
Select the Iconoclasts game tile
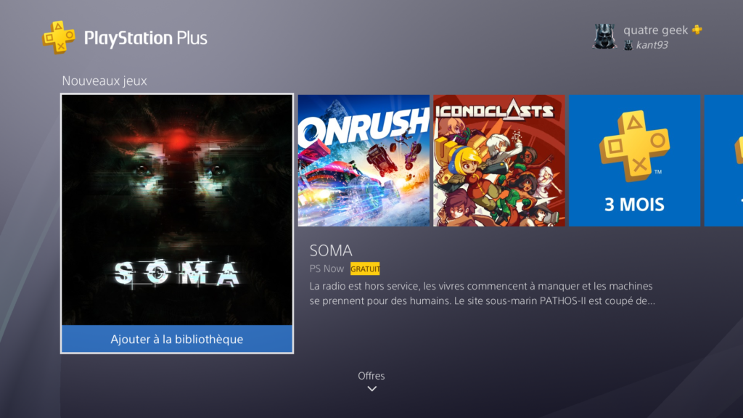pos(499,160)
